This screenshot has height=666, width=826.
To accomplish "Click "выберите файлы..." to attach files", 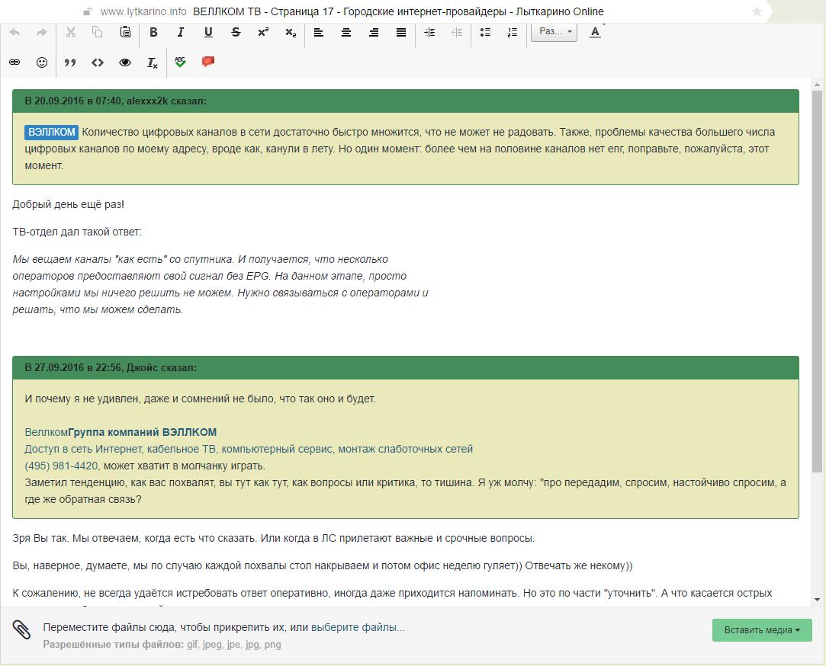I will [x=358, y=628].
